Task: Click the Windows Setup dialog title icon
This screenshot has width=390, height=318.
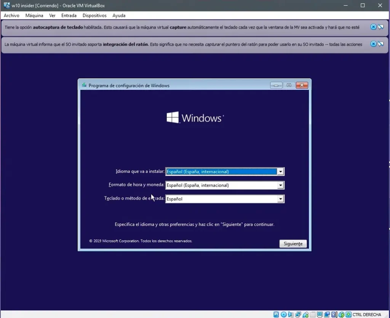Action: [x=84, y=85]
